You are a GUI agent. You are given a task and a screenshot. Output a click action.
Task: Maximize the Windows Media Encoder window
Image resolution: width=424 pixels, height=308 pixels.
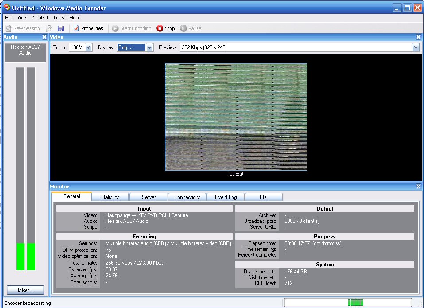407,8
